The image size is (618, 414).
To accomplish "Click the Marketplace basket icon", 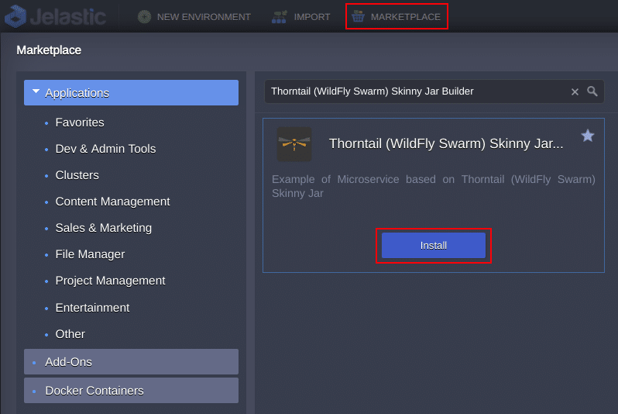I will pos(358,16).
